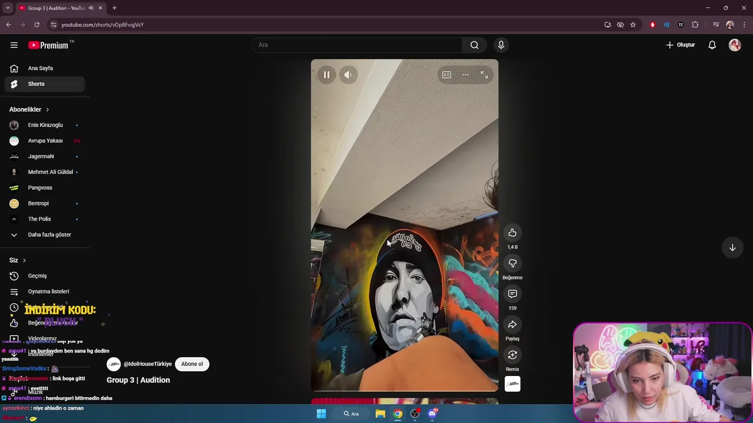View site information icon in address bar
The height and width of the screenshot is (423, 753).
pyautogui.click(x=54, y=25)
